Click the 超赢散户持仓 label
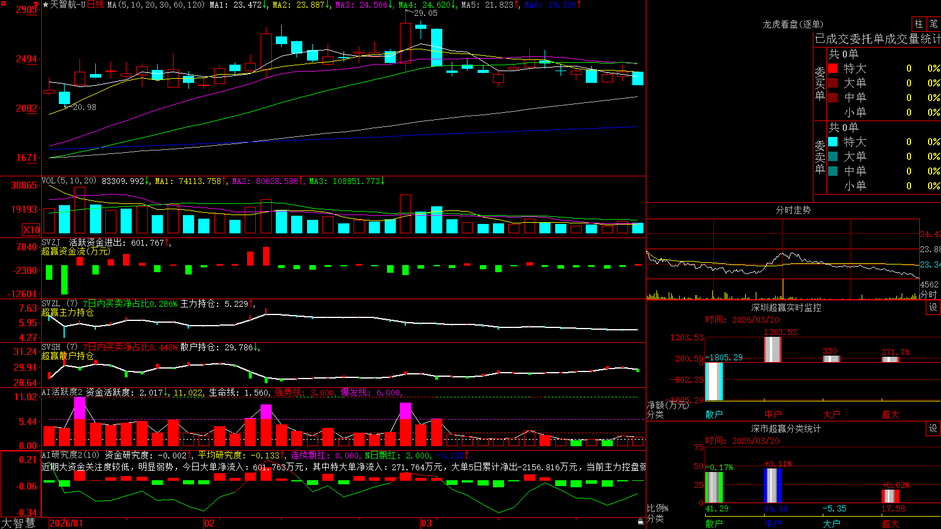The height and width of the screenshot is (529, 941). [68, 356]
